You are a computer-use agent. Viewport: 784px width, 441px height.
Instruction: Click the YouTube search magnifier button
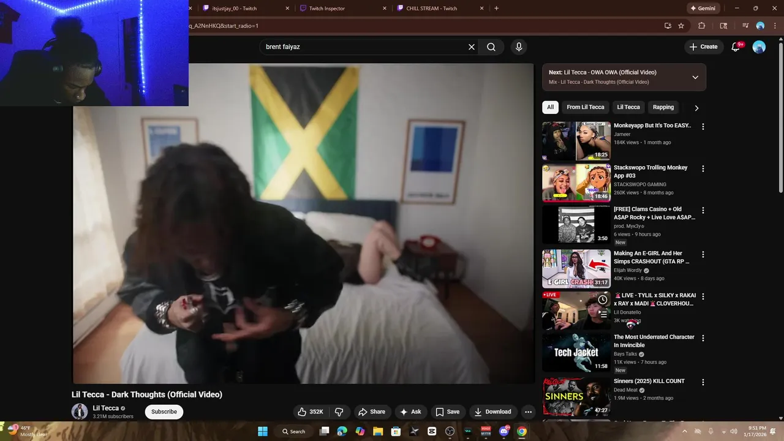pyautogui.click(x=491, y=47)
